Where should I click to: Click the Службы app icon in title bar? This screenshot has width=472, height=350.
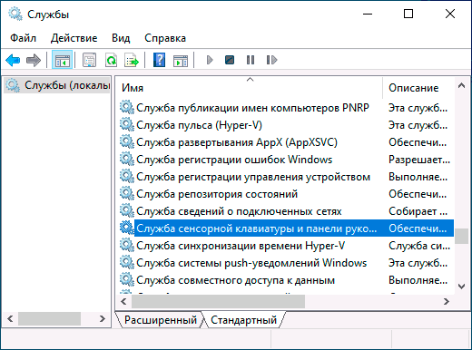(x=15, y=14)
